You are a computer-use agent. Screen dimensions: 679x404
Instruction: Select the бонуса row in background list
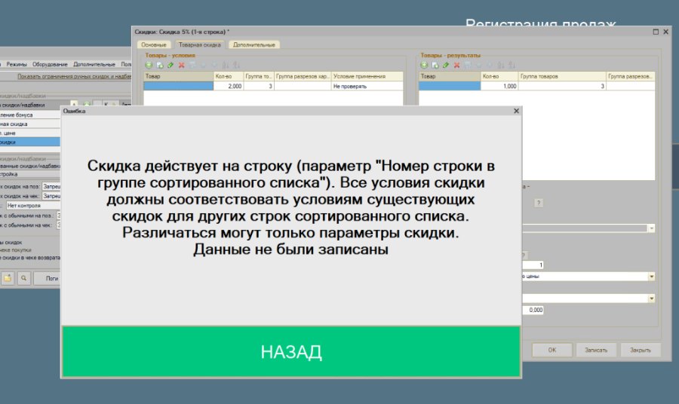(30, 115)
